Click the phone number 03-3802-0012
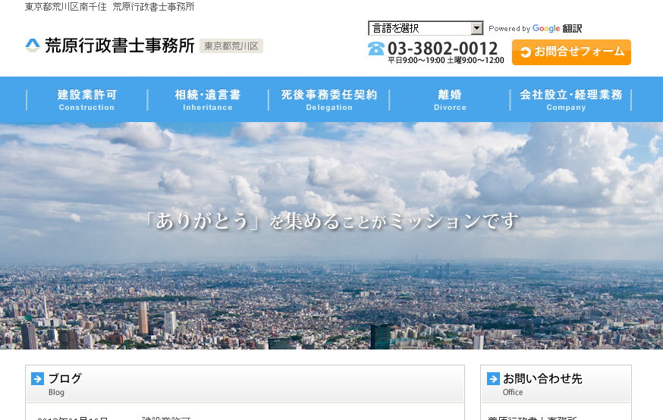This screenshot has height=420, width=663. (442, 49)
